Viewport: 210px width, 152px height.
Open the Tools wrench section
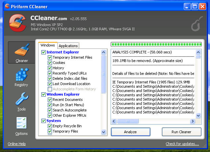pos(22,102)
